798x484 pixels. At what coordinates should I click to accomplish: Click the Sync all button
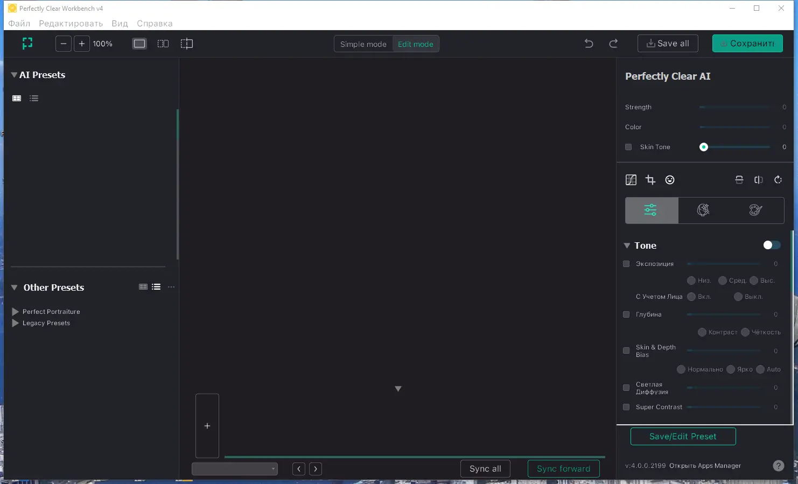(x=485, y=469)
